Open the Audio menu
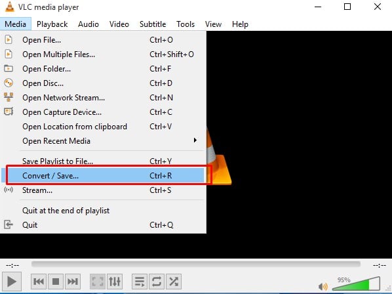The width and height of the screenshot is (392, 294). tap(88, 24)
